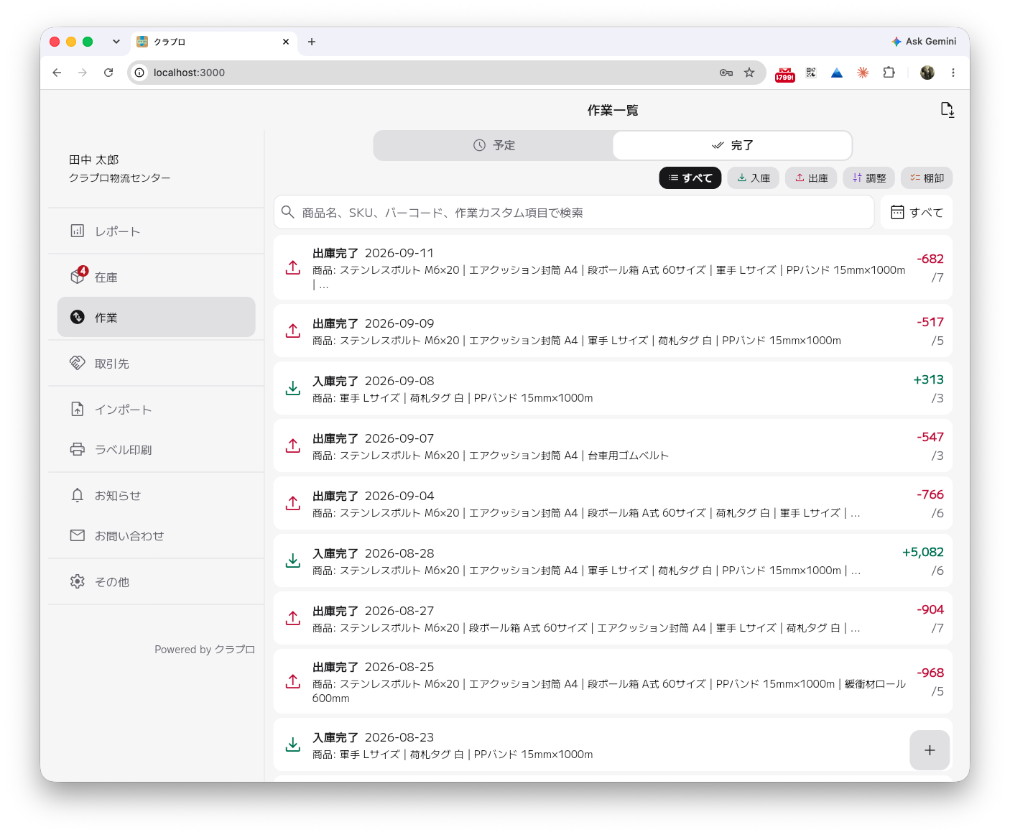
Task: Open 在庫 inventory with badge 4
Action: click(x=156, y=277)
